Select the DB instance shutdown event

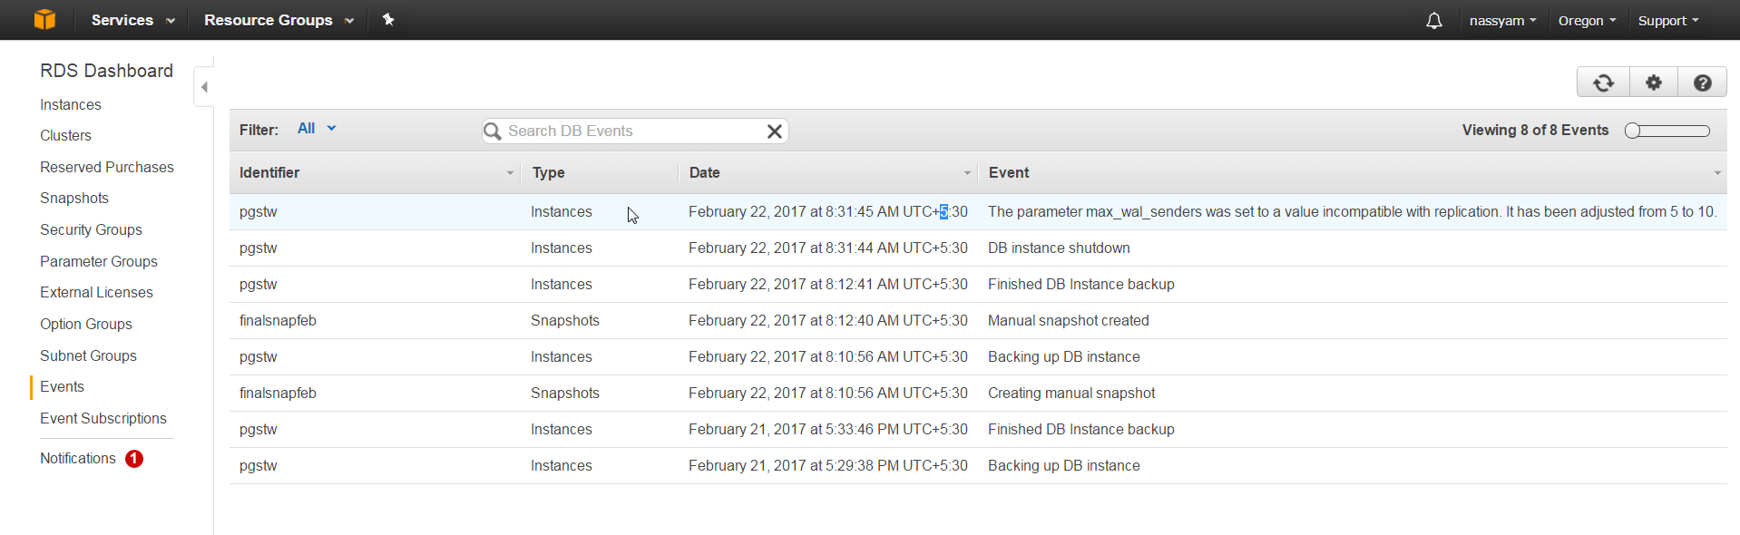point(978,248)
